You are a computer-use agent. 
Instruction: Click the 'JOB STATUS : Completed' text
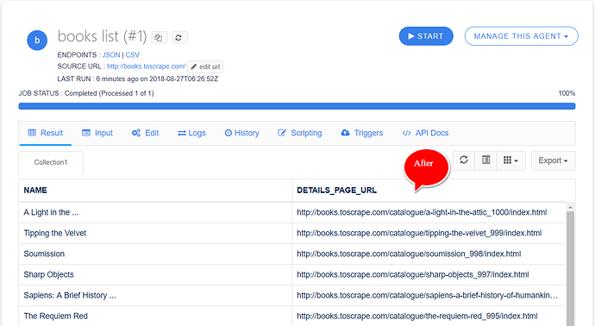86,93
